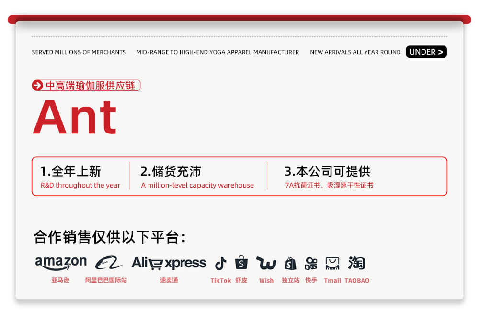Click the TAOBAO text label

tap(357, 281)
